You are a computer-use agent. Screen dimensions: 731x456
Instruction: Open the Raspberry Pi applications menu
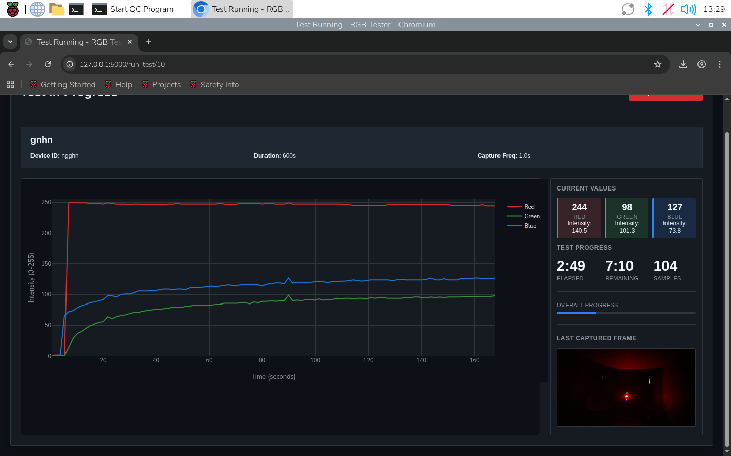(x=12, y=9)
